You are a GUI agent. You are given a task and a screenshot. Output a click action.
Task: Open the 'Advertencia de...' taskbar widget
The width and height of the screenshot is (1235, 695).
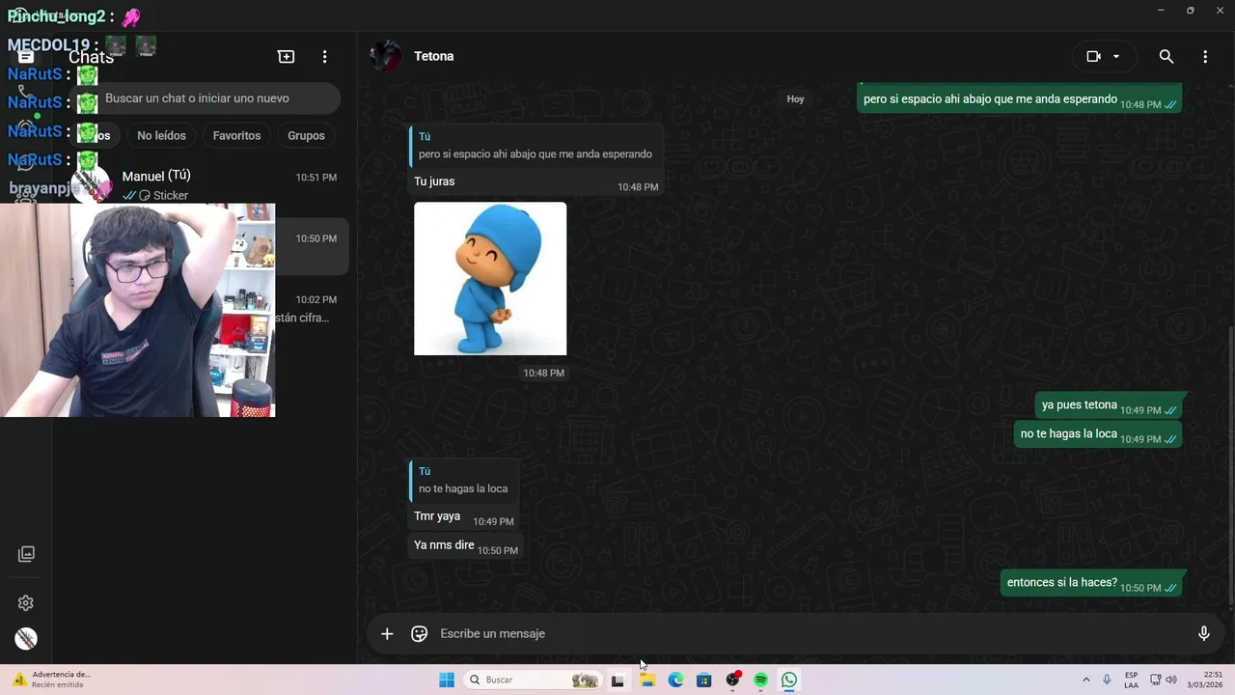[51, 680]
